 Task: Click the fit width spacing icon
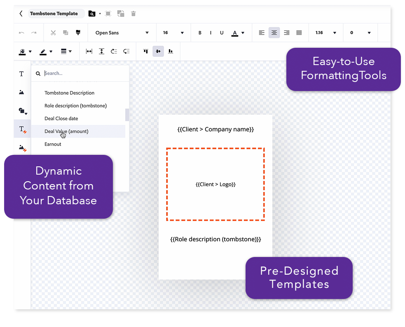(89, 51)
